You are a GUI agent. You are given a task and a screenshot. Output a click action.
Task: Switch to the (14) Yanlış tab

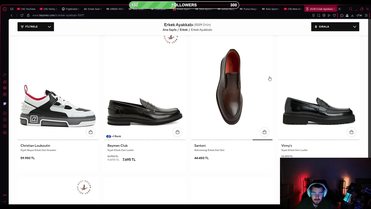48,9
